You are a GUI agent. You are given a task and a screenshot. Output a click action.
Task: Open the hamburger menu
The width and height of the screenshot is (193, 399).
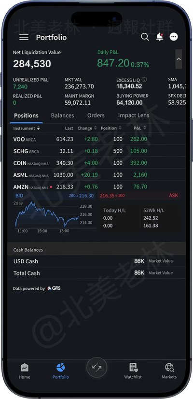(24, 37)
